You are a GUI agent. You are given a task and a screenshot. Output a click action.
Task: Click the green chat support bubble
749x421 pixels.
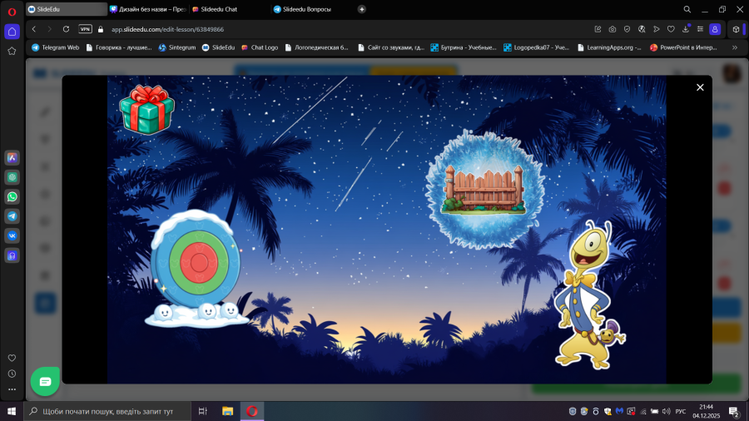pyautogui.click(x=45, y=381)
